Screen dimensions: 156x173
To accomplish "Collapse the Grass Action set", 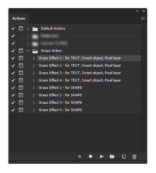I will pos(28,51).
